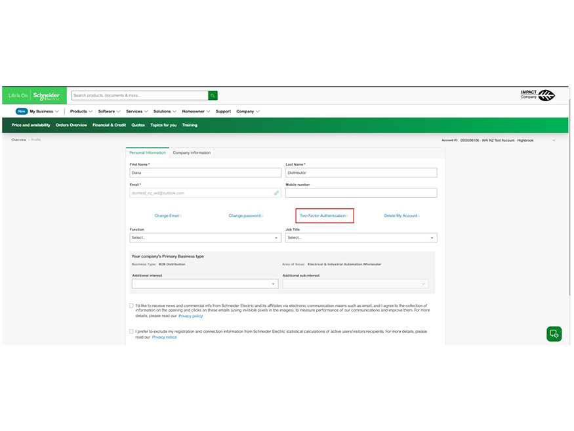
Task: Click the B2B Distribution business type text
Action: [x=172, y=264]
